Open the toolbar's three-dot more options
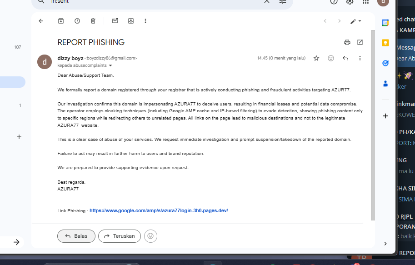Viewport: 415px width, 265px height. [145, 21]
